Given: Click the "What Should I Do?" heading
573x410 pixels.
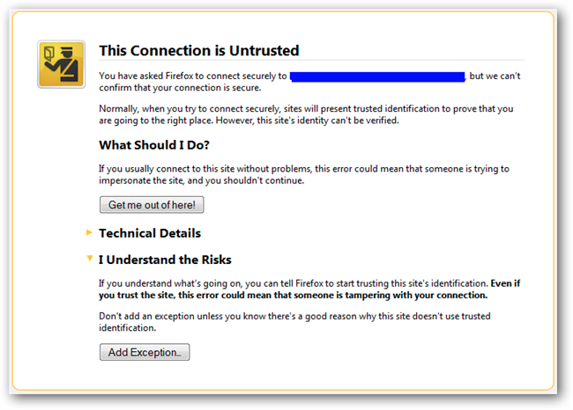Looking at the screenshot, I should click(x=154, y=144).
